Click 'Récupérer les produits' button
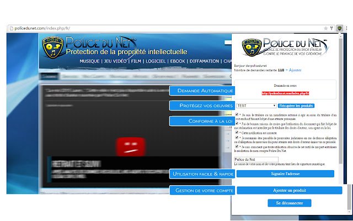Viewport: 353px width, 221px height. (296, 106)
